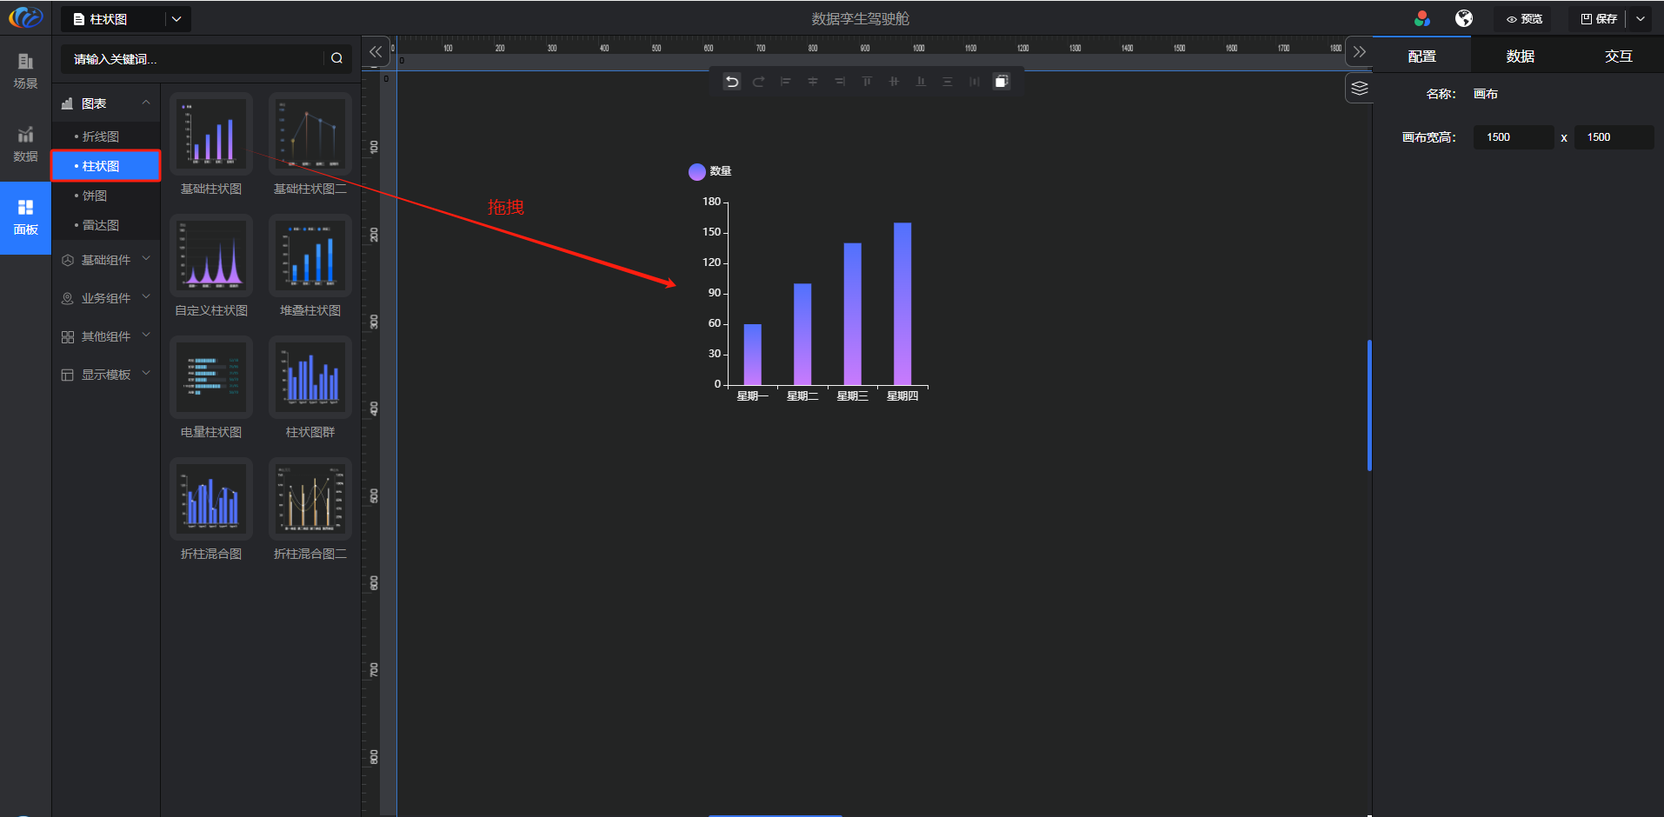Toggle the 数量 legend series on chart
Screen dimensions: 1664x817
[709, 171]
